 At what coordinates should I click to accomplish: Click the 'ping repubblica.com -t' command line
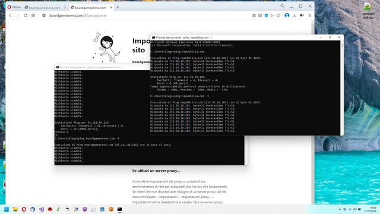(179, 96)
